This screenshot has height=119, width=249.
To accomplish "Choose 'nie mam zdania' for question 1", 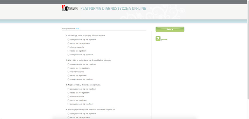I will (x=68, y=47).
